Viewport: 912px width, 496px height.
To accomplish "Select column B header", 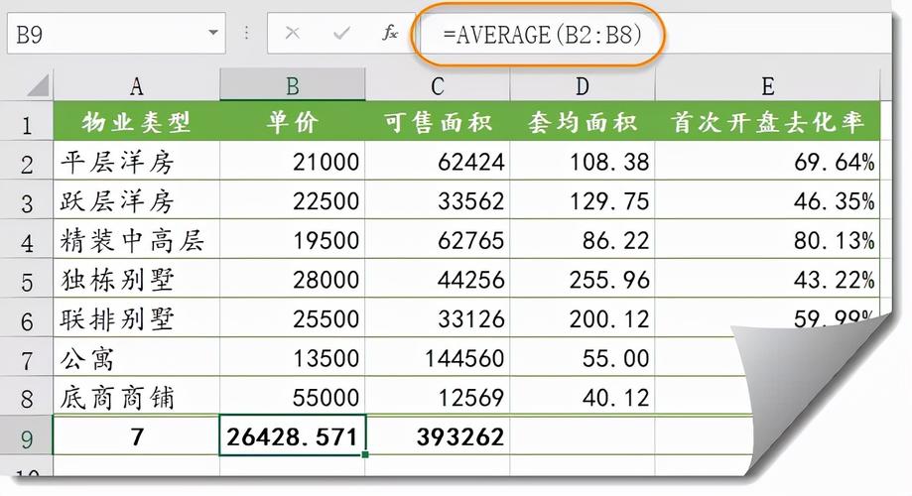I will pos(293,86).
